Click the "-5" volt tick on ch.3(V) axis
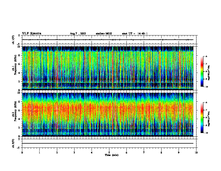Viewport: 221px width, 171px height. [19, 148]
